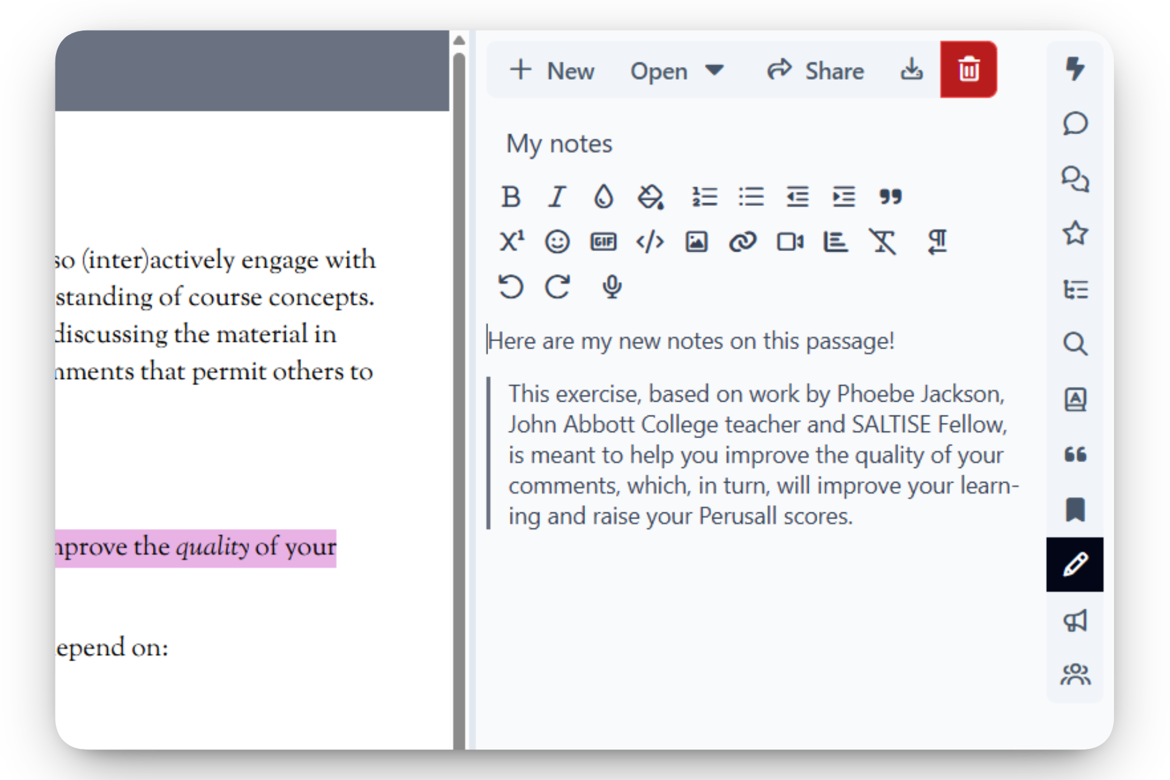The height and width of the screenshot is (780, 1170).
Task: Insert a hyperlink
Action: pos(743,242)
